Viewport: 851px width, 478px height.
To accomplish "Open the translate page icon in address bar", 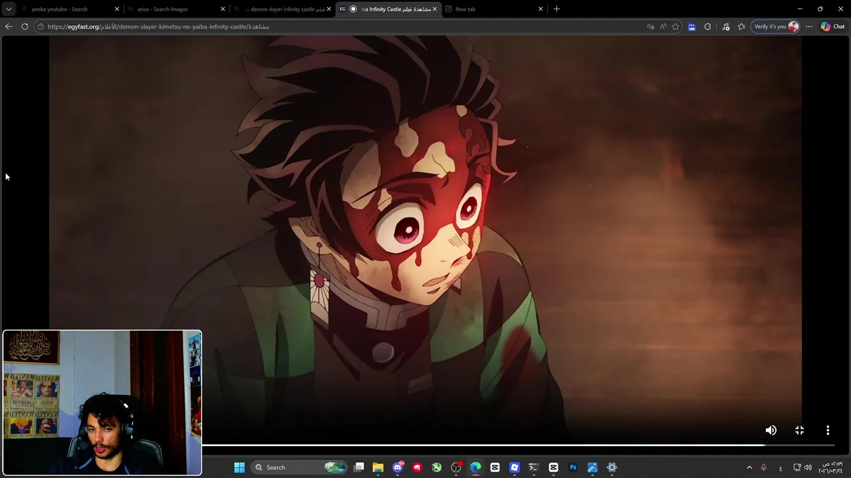I will pos(650,27).
